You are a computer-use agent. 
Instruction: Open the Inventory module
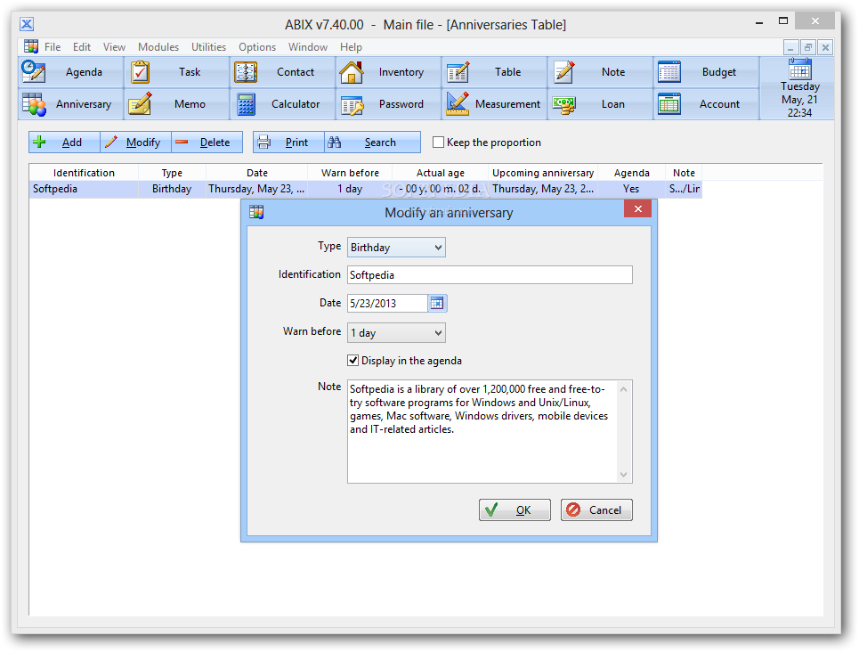[388, 72]
